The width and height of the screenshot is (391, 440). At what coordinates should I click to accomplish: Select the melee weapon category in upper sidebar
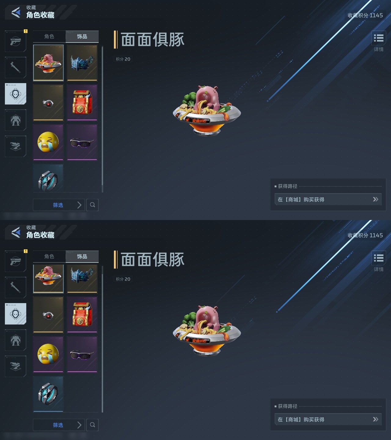click(x=16, y=67)
